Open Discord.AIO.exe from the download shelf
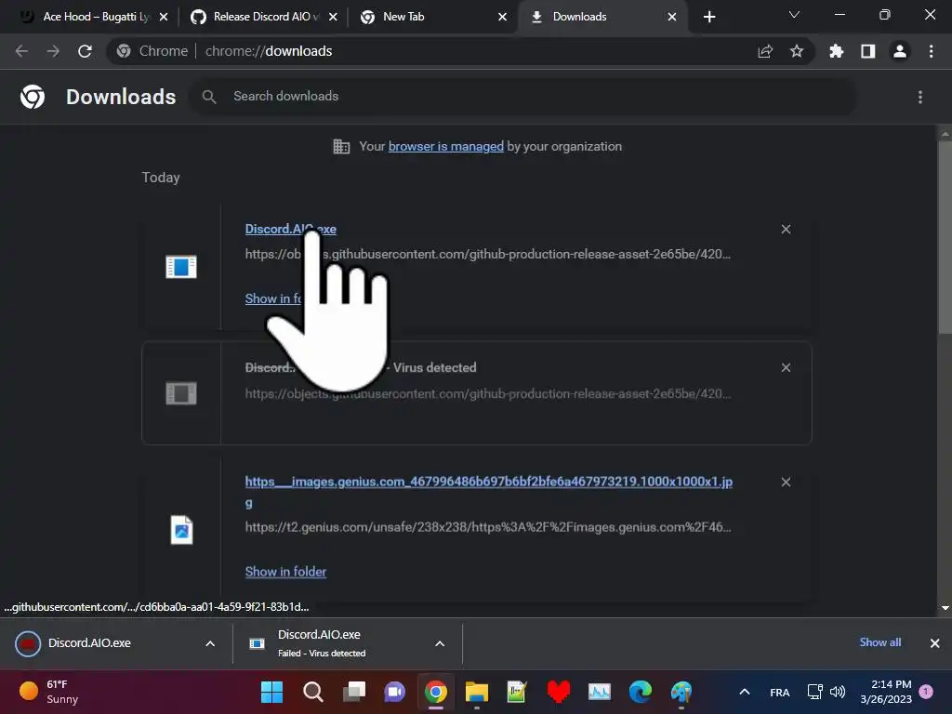The height and width of the screenshot is (714, 952). 89,643
